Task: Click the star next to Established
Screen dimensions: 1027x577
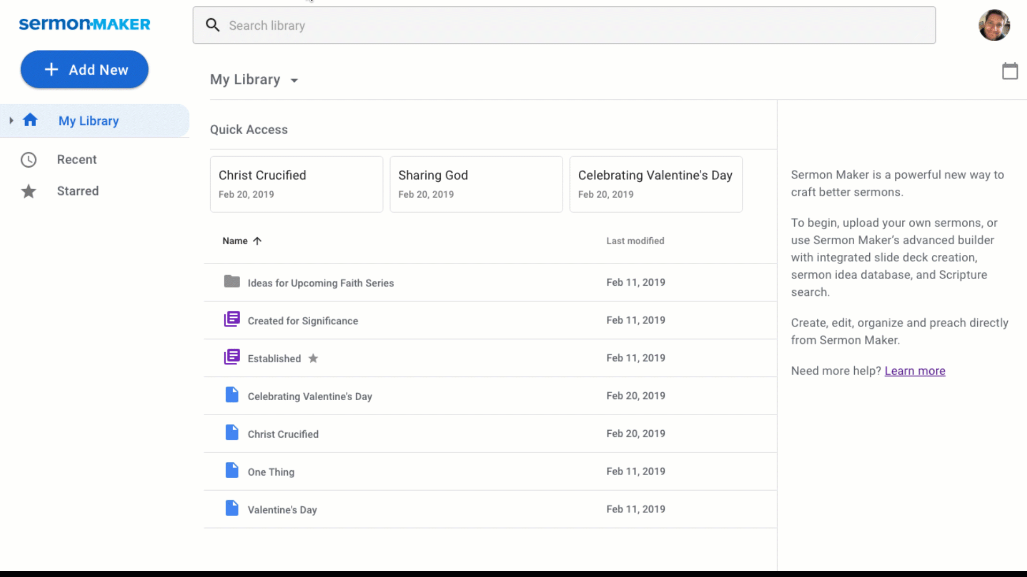Action: pos(313,358)
